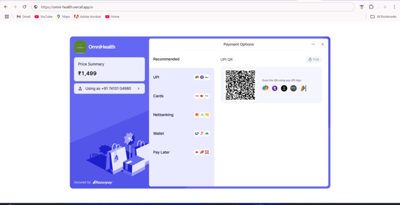Image resolution: width=400 pixels, height=205 pixels.
Task: Open the Maps bookmark
Action: click(x=63, y=16)
